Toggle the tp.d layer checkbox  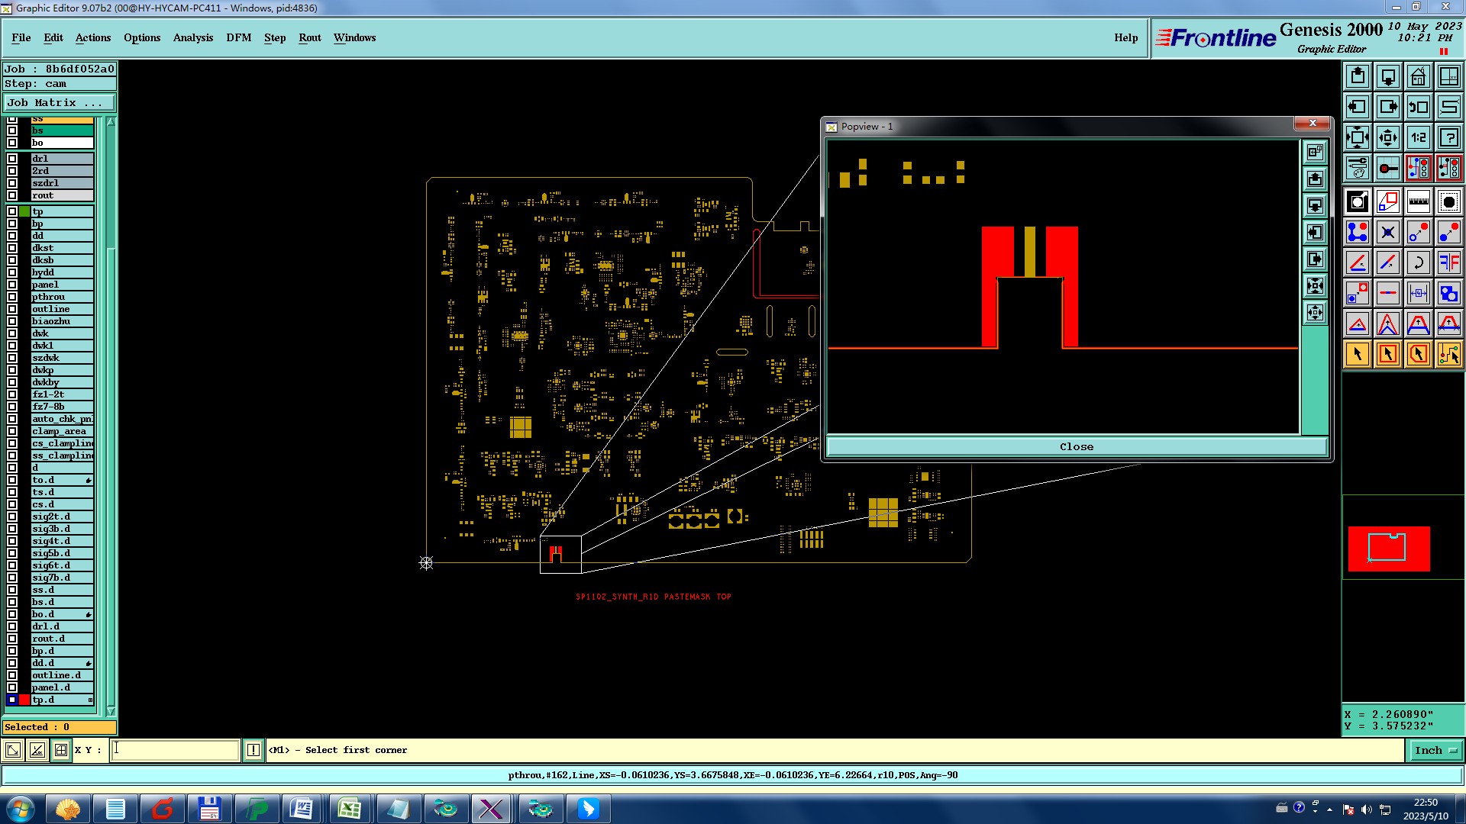[x=12, y=700]
